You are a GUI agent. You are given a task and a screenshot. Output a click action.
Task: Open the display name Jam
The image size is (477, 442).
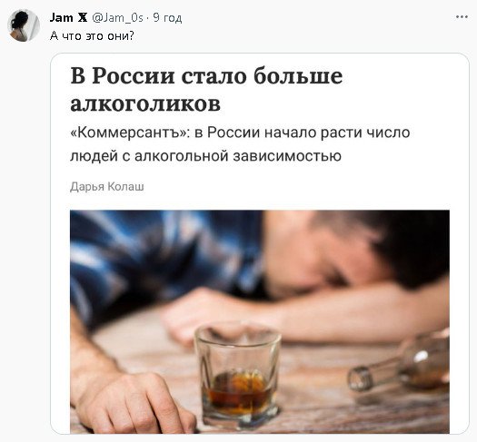point(61,17)
